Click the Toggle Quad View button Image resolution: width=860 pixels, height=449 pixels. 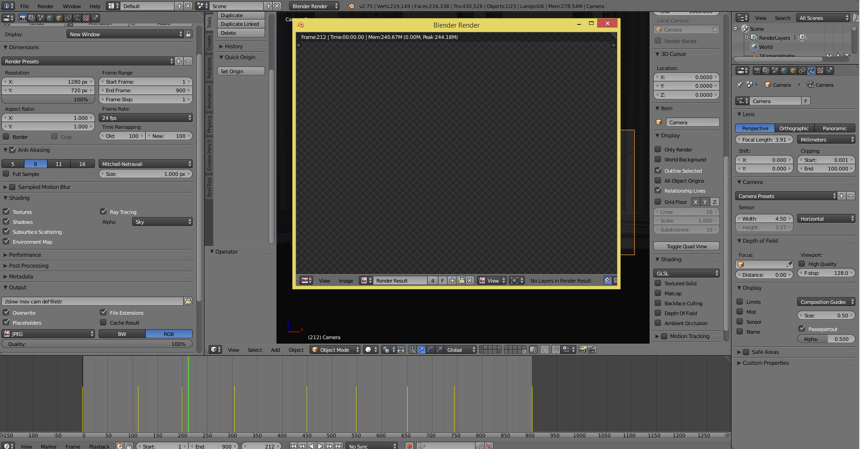coord(686,246)
